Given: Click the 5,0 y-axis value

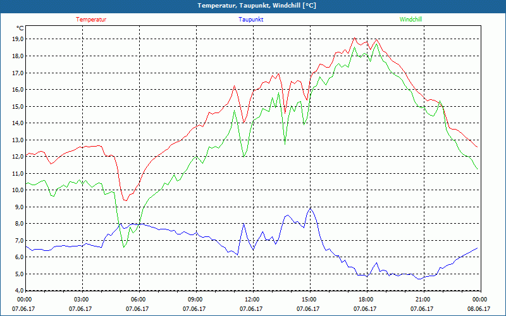Looking at the screenshot, I should [x=20, y=274].
